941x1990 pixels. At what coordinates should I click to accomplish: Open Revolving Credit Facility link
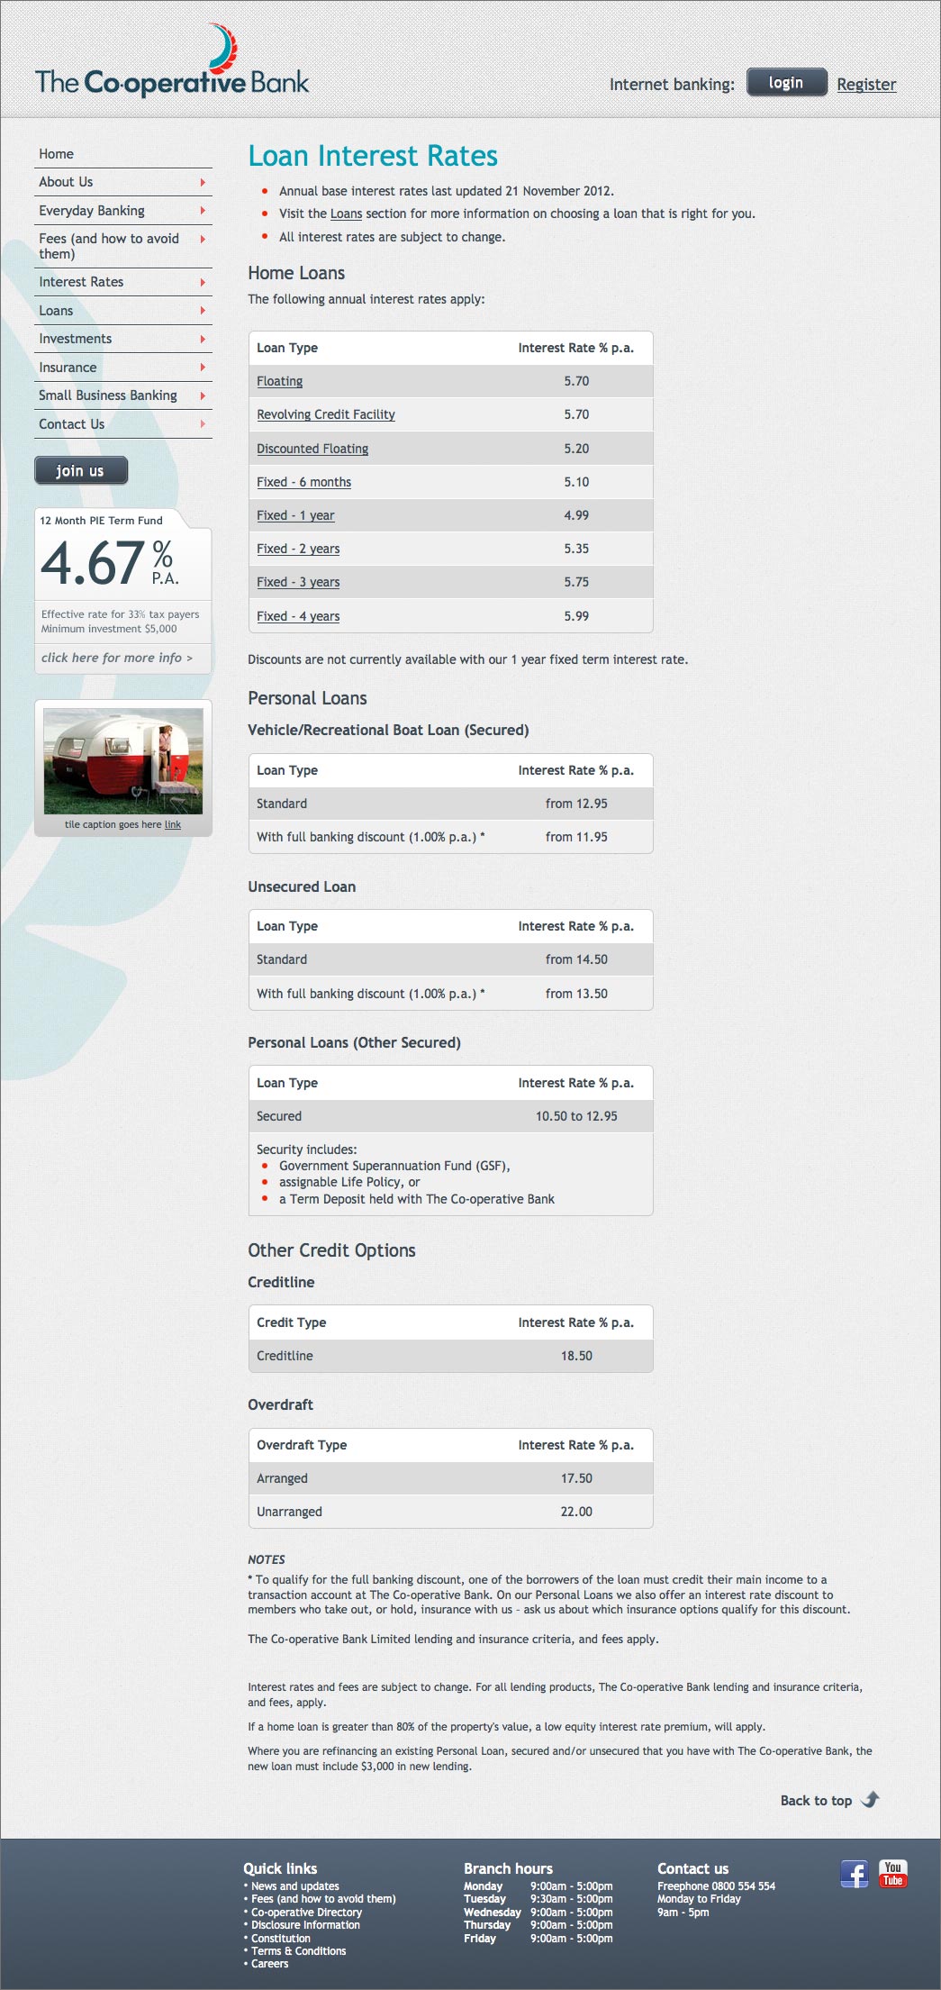[326, 414]
